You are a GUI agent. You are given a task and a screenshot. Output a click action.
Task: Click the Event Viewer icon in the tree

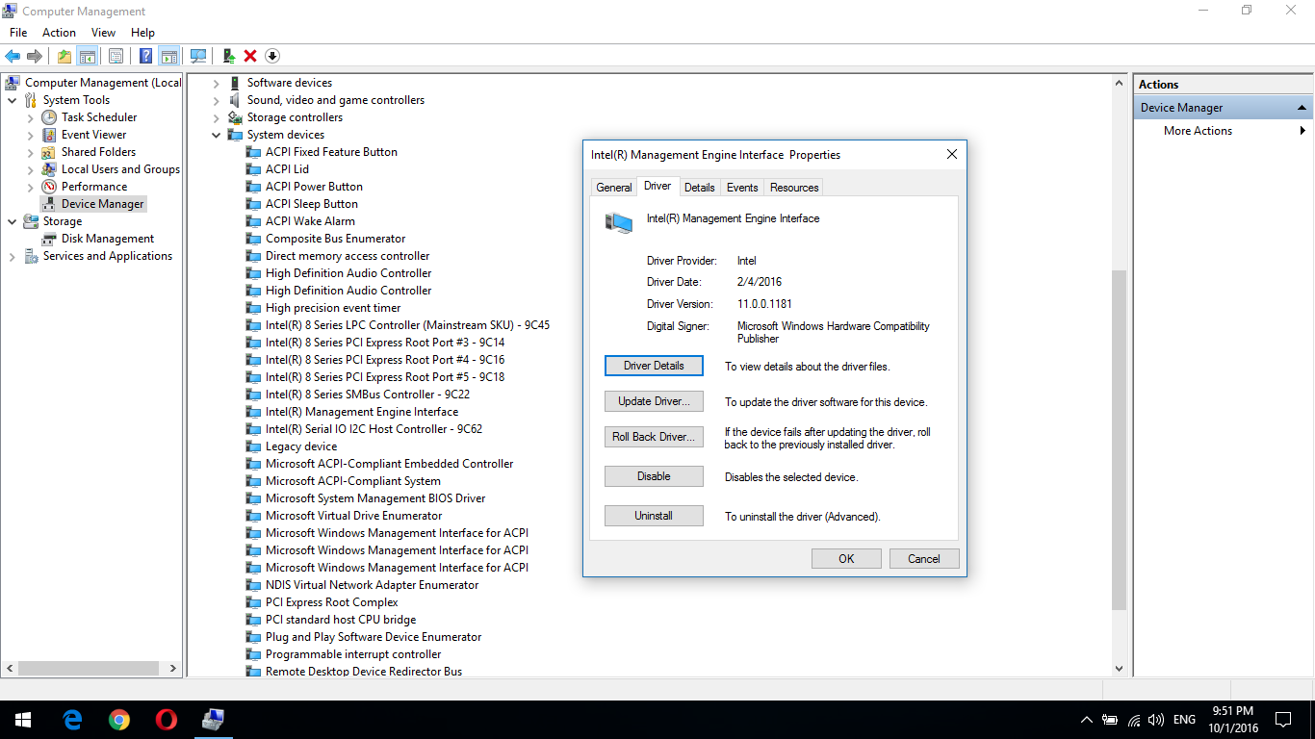[x=49, y=135]
